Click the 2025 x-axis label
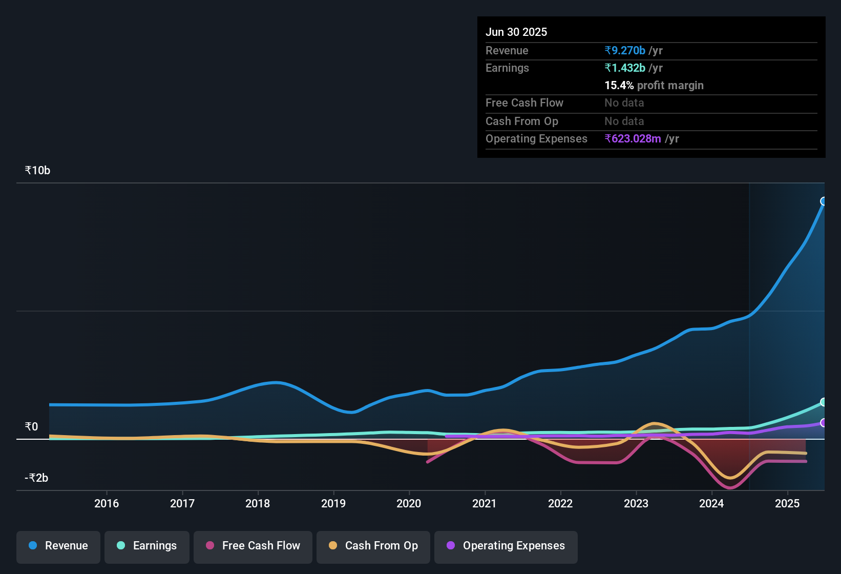This screenshot has width=841, height=574. coord(787,503)
